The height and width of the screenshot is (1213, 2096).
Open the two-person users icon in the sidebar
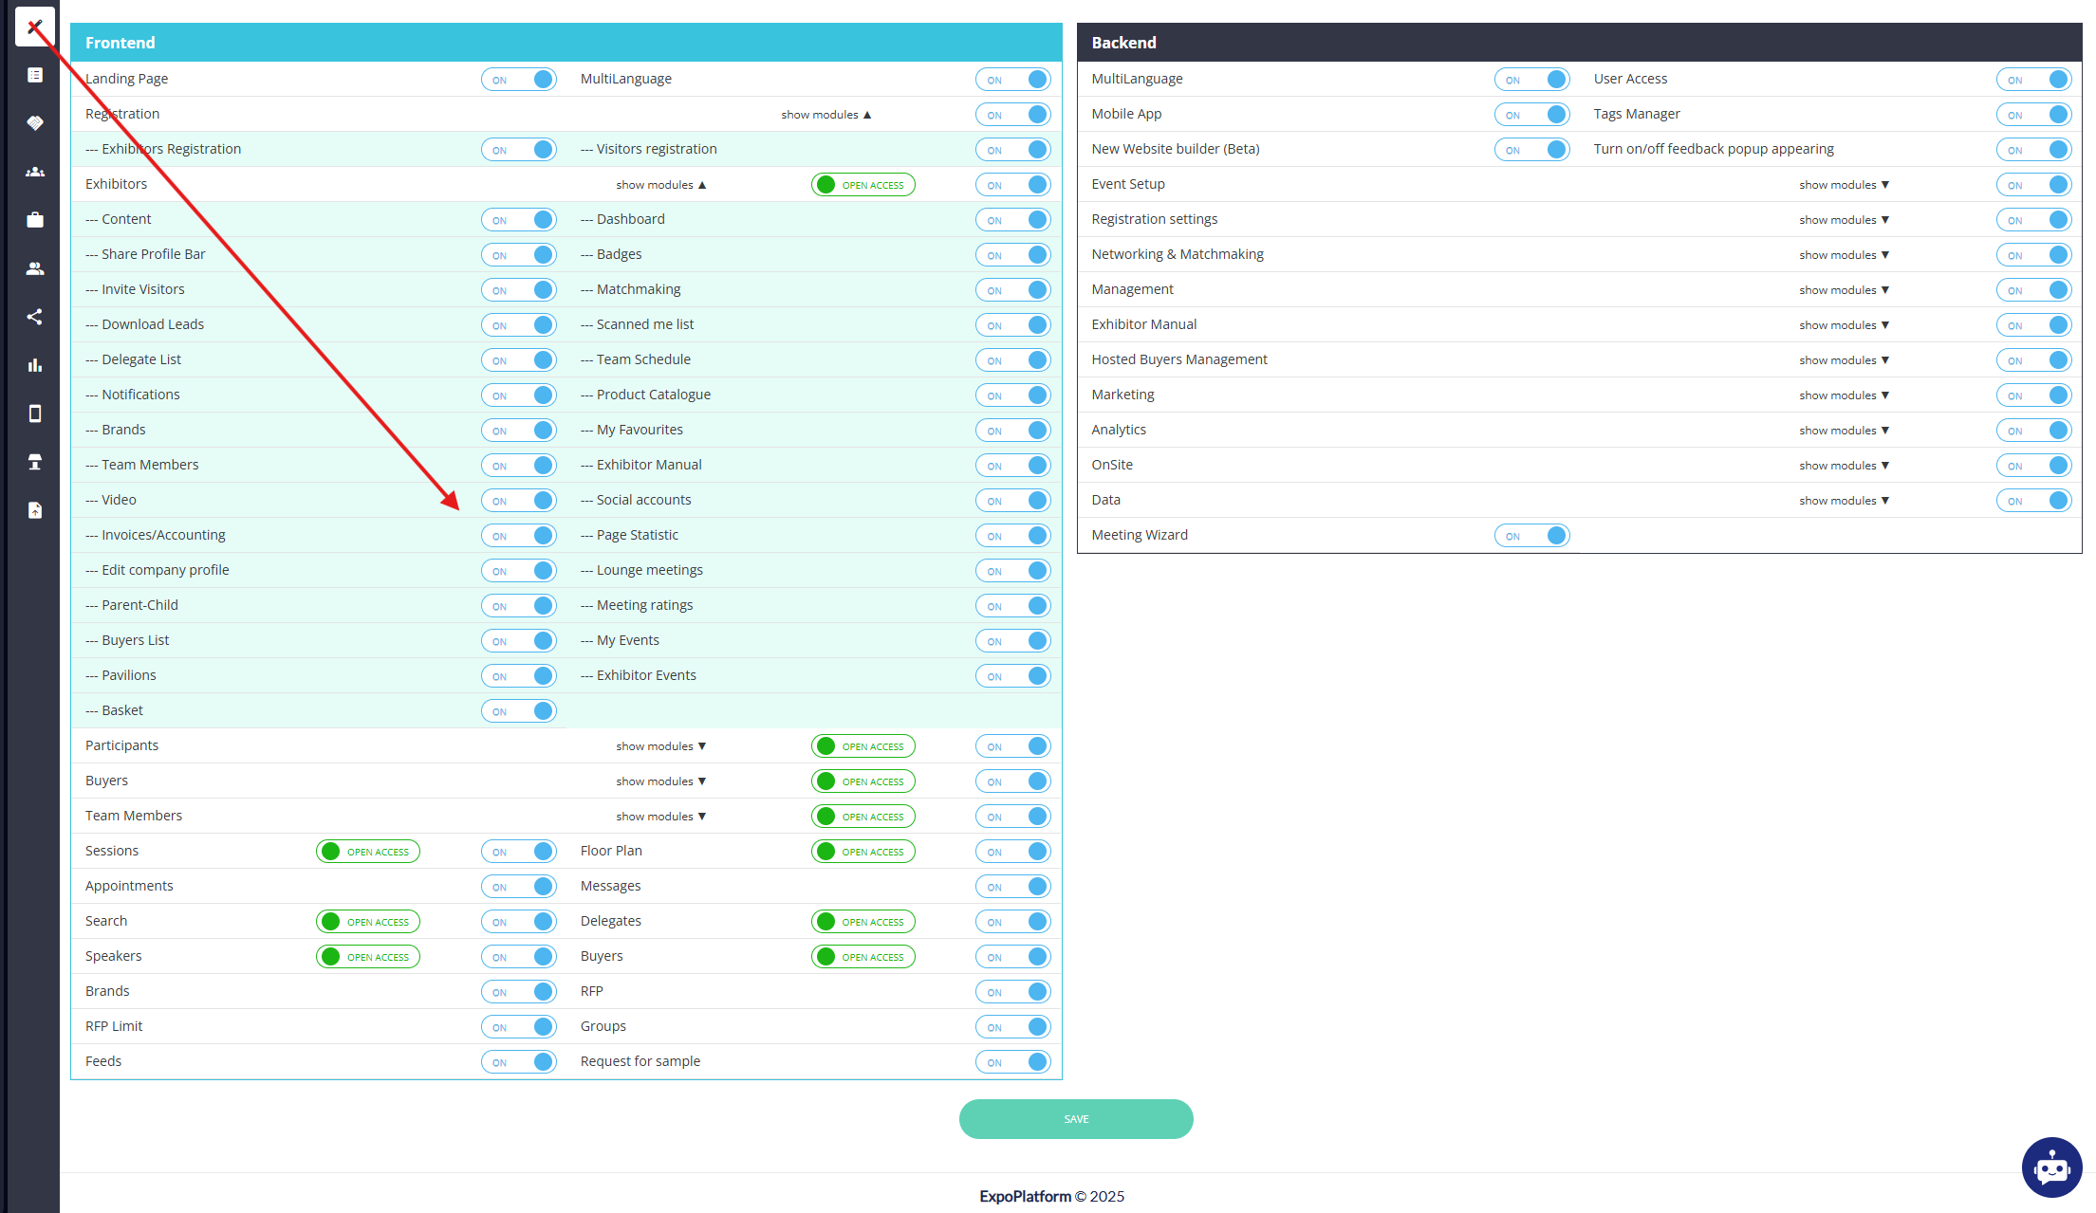tap(35, 268)
